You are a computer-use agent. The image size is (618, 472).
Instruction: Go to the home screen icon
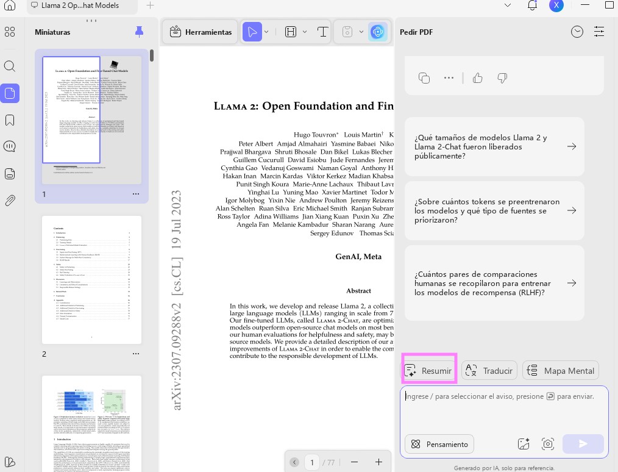[x=10, y=5]
